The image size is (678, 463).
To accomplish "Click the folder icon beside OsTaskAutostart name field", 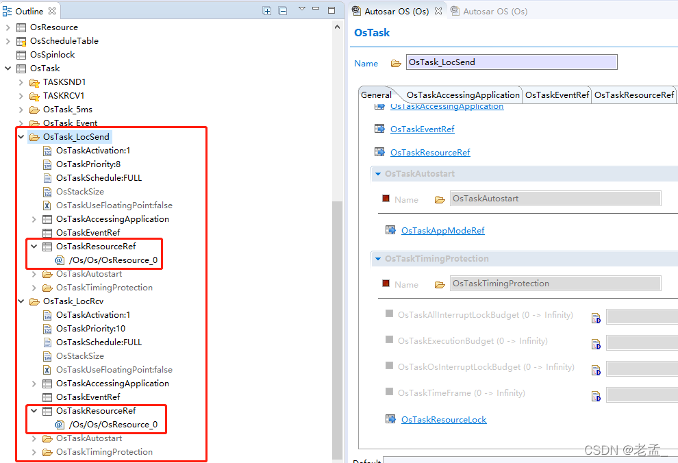I will click(x=440, y=200).
